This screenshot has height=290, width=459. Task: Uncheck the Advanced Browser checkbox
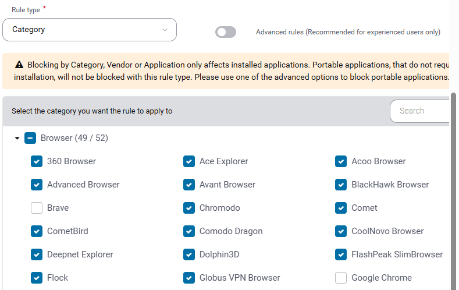[x=37, y=185]
